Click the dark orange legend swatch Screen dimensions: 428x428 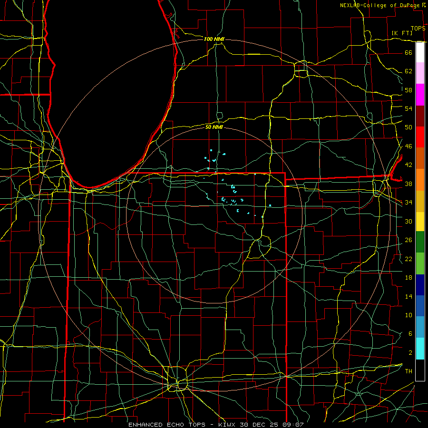(x=420, y=158)
